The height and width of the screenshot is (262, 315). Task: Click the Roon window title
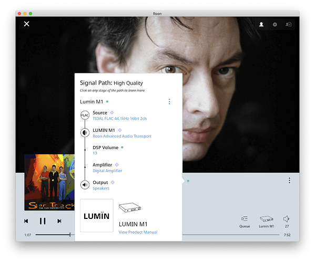pos(157,14)
